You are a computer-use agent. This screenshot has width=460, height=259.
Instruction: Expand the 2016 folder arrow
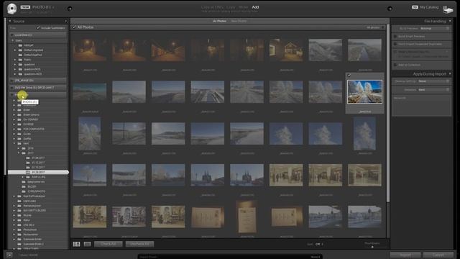click(19, 148)
